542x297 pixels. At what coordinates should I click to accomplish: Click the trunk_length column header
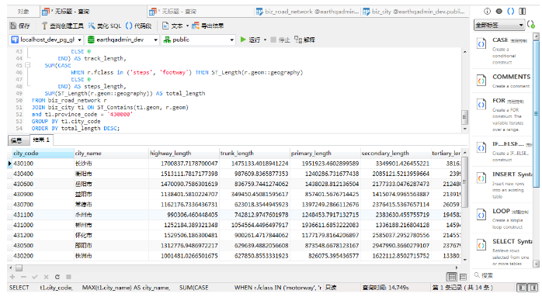255,153
